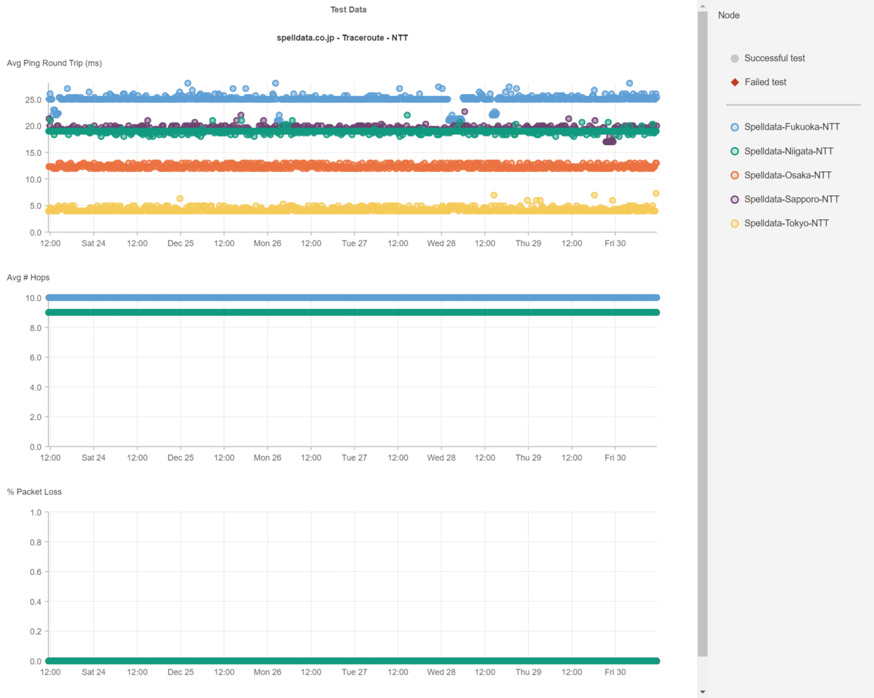The height and width of the screenshot is (698, 874).
Task: Toggle the Spelldata-Niigata-NTT legend marker
Action: coord(735,152)
